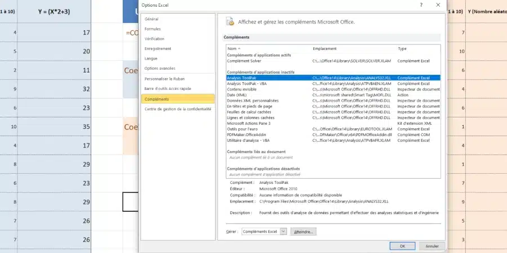The height and width of the screenshot is (253, 507).
Task: Click the Atteindre button
Action: click(x=303, y=232)
